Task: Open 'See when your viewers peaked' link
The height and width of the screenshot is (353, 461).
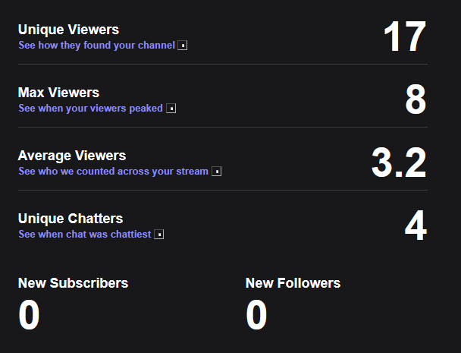Action: (x=90, y=109)
